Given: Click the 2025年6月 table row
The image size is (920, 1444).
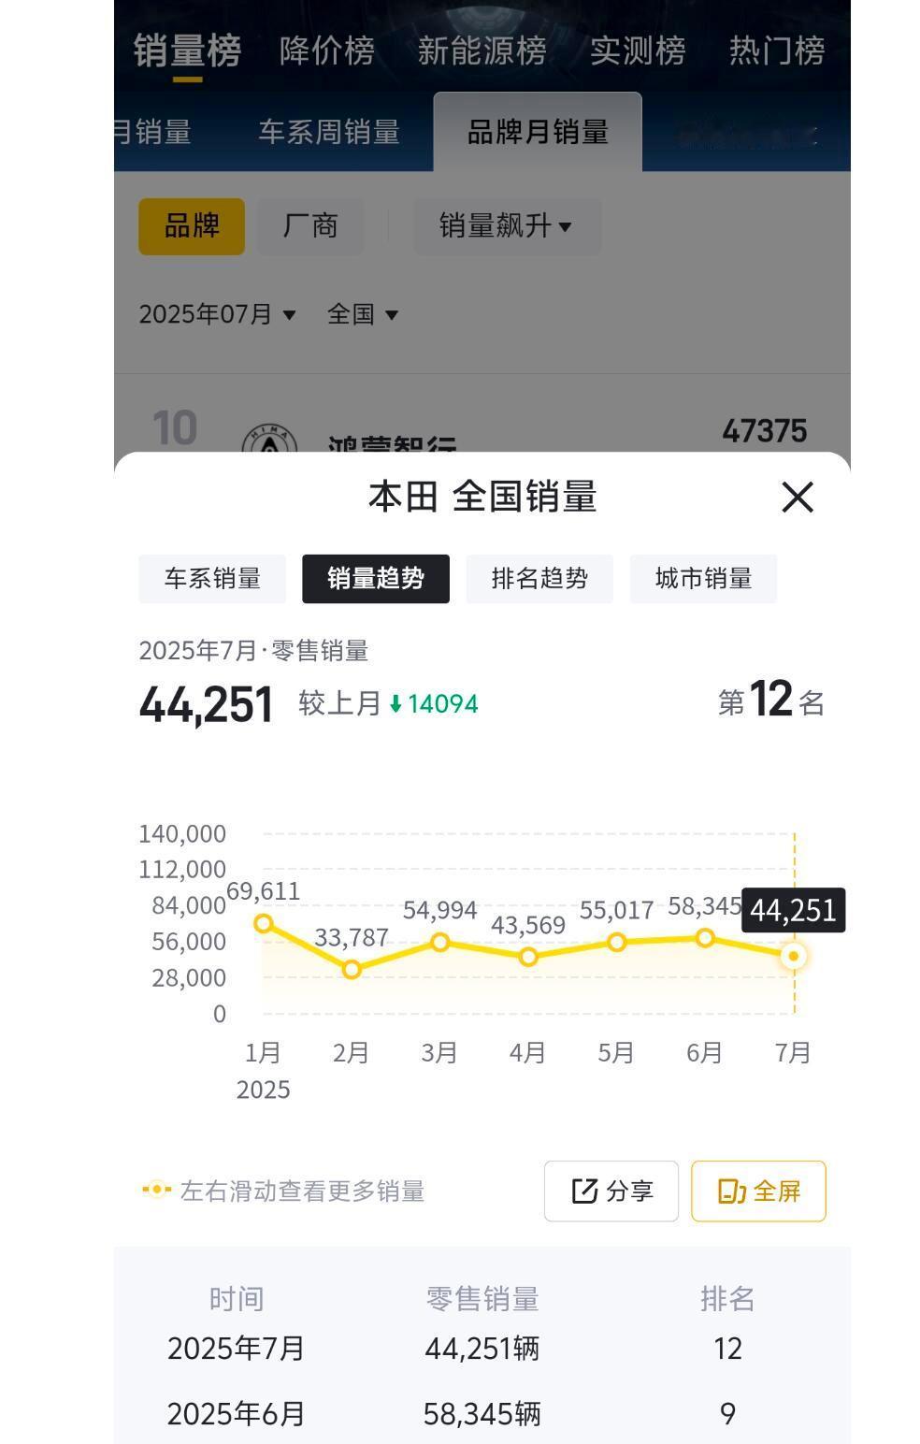Looking at the screenshot, I should [x=482, y=1414].
